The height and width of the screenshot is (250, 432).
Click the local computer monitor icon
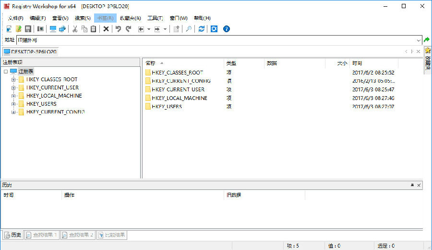(53, 29)
